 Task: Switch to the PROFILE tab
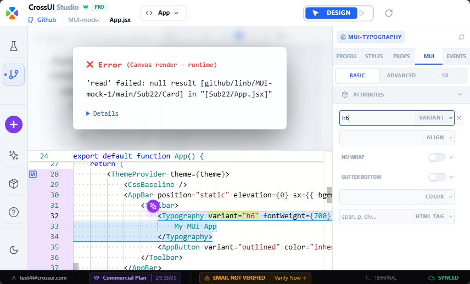346,56
